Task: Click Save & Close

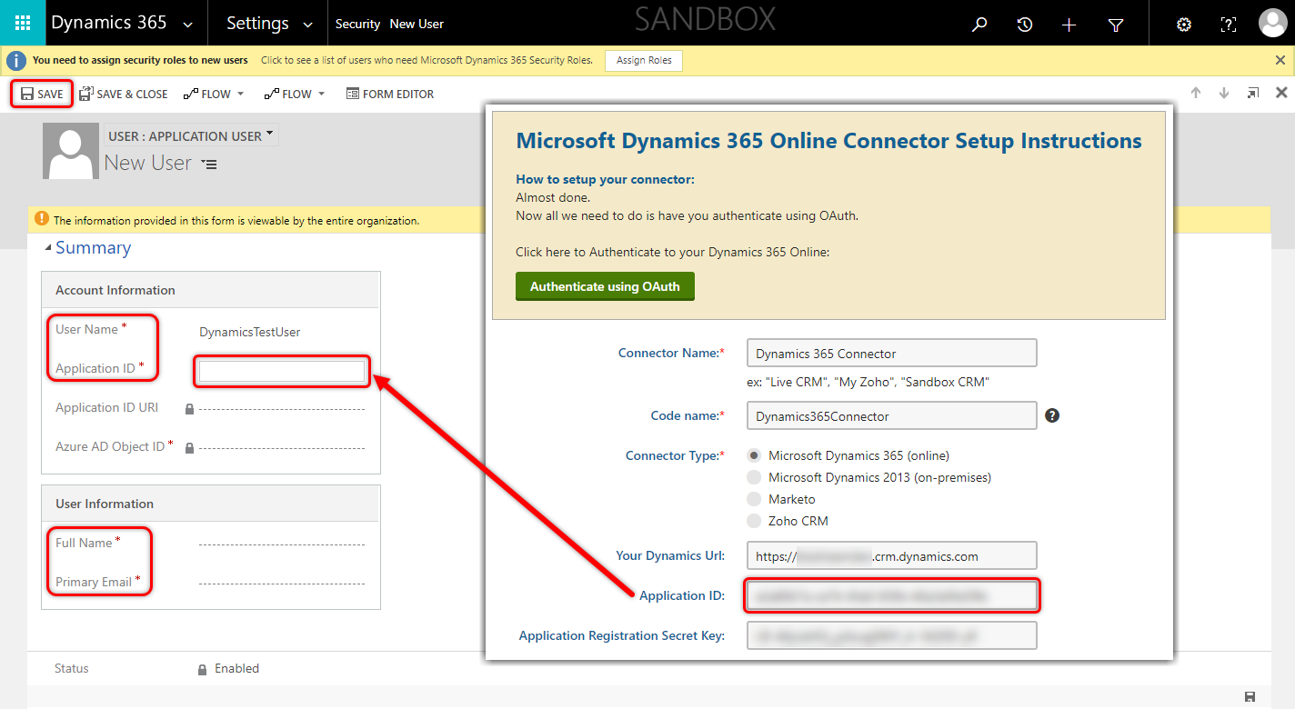Action: 123,94
